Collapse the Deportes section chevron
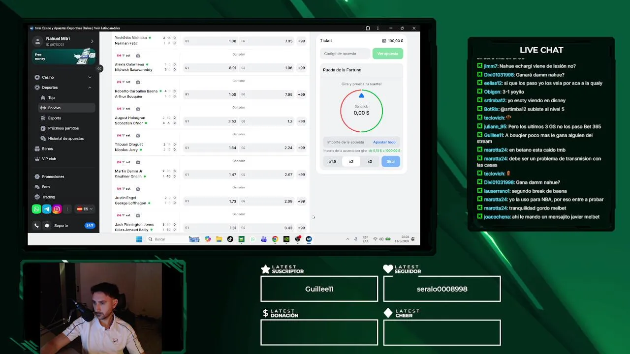 coord(90,88)
